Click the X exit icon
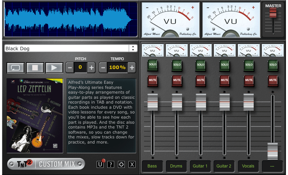The image size is (288, 175). point(132,164)
